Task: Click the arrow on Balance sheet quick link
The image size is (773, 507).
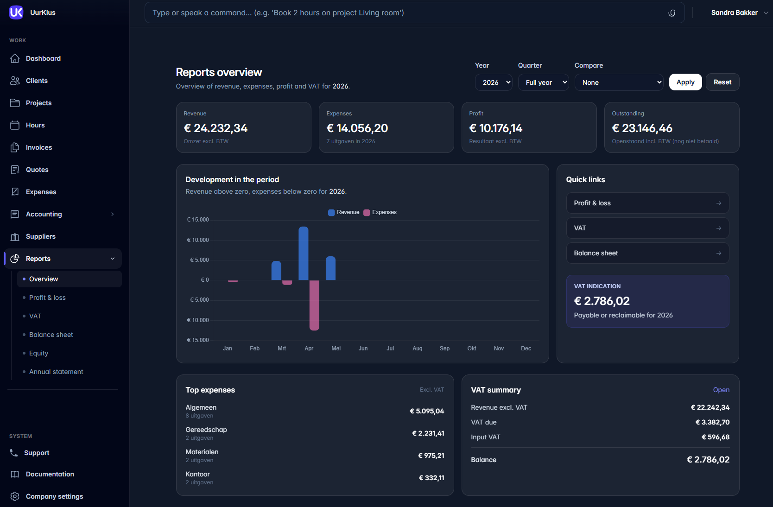Action: (719, 253)
